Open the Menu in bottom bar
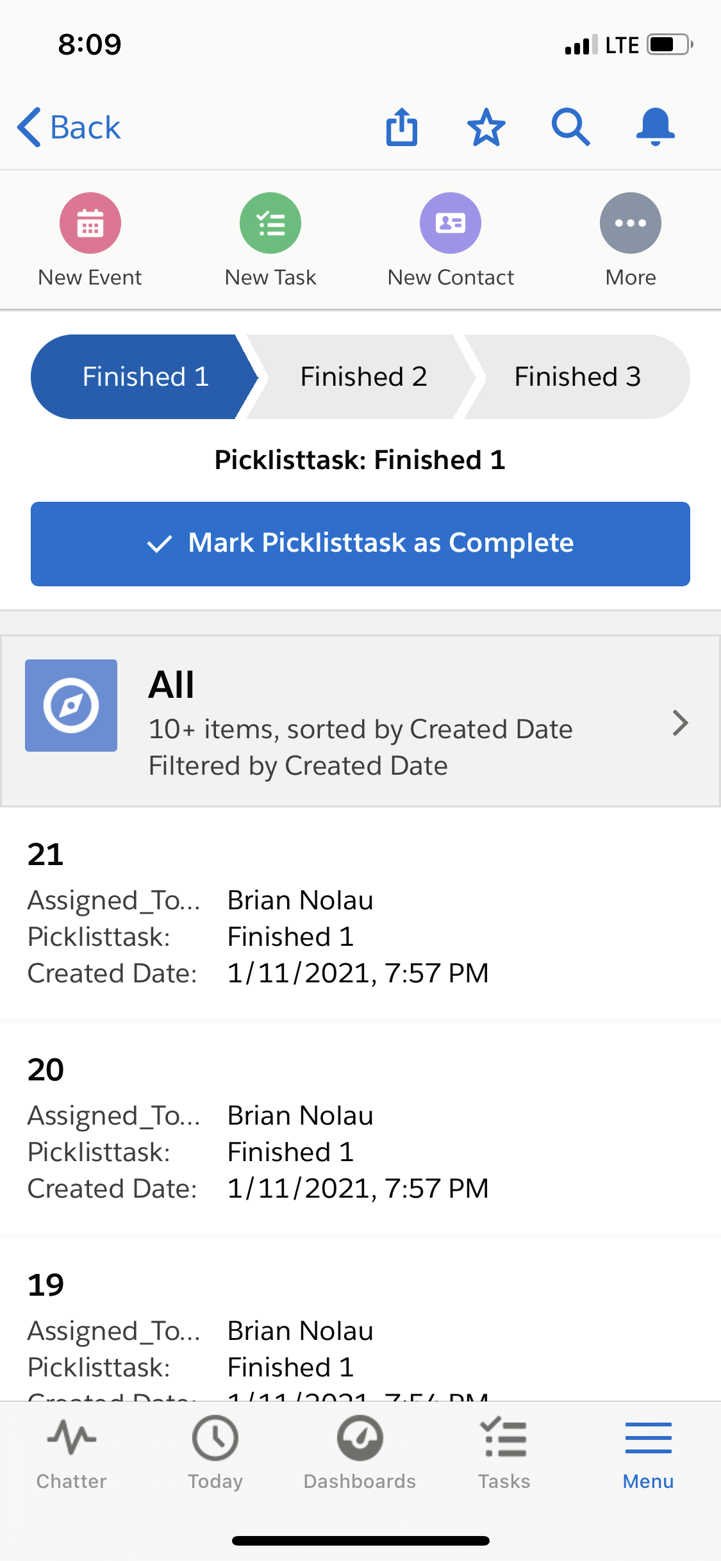 point(648,1452)
